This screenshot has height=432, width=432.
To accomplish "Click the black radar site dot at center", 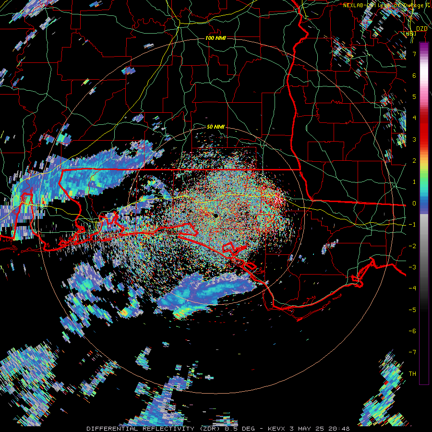I will (216, 216).
